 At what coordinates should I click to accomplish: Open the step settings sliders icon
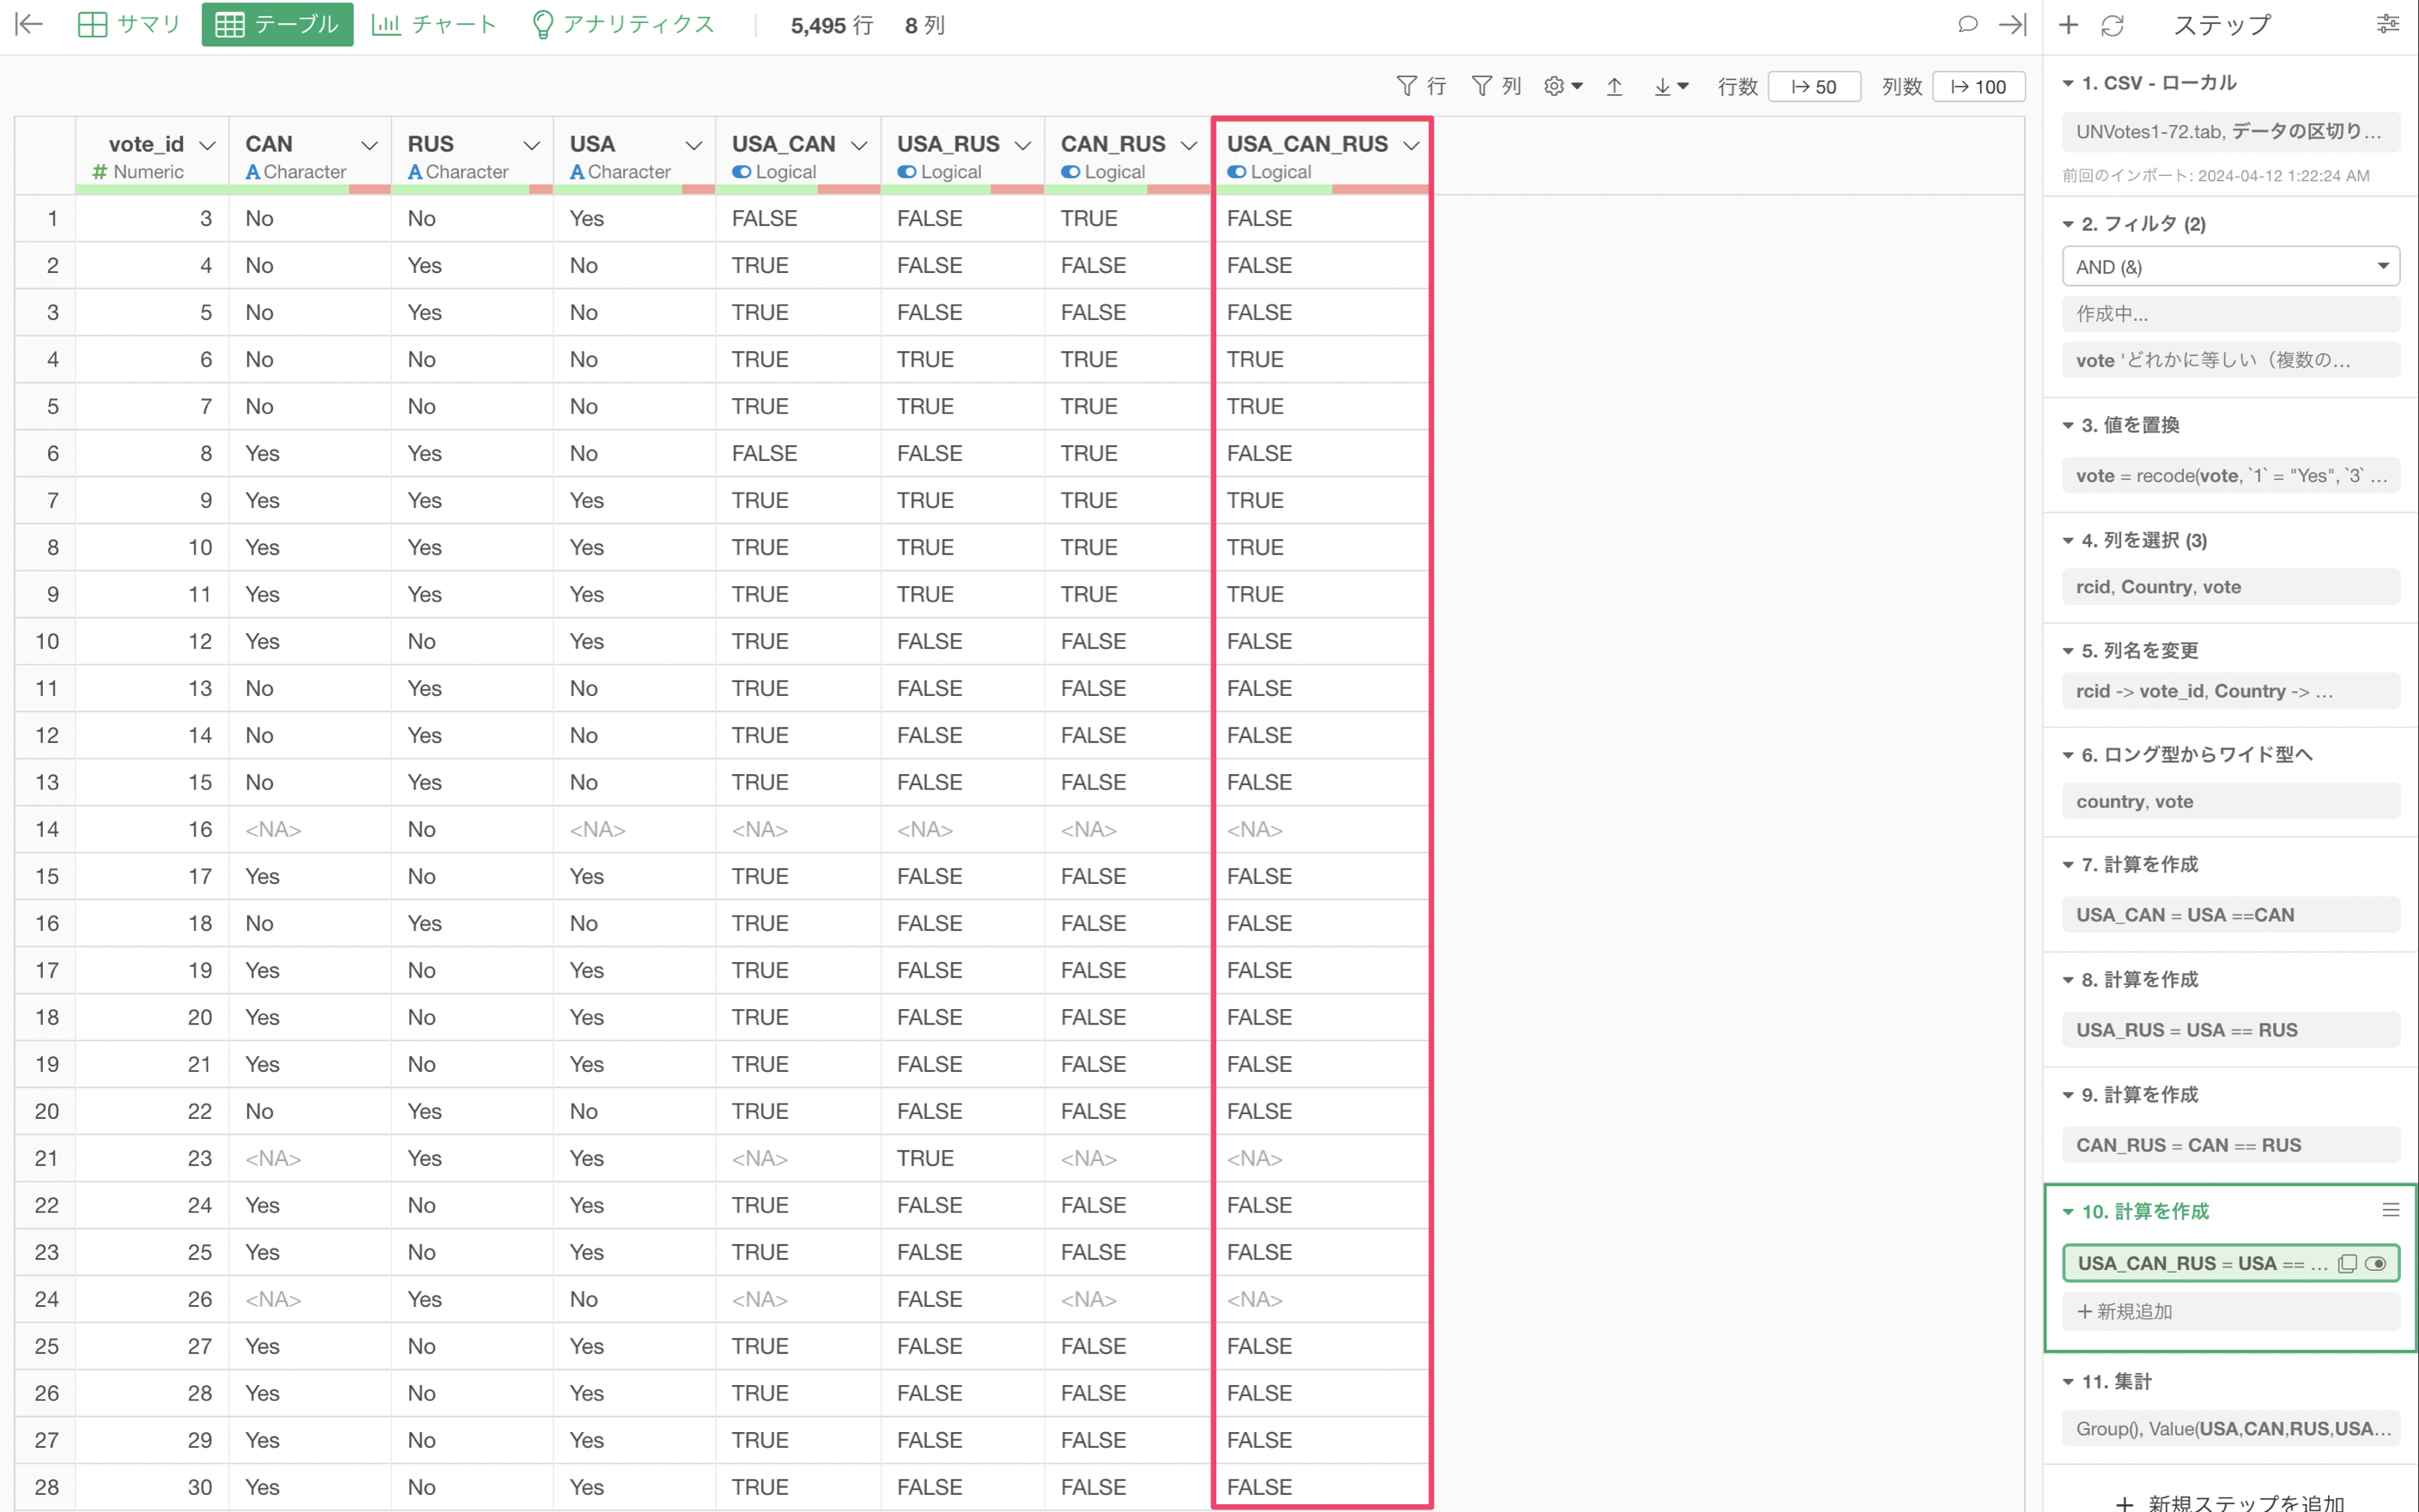click(x=2388, y=24)
